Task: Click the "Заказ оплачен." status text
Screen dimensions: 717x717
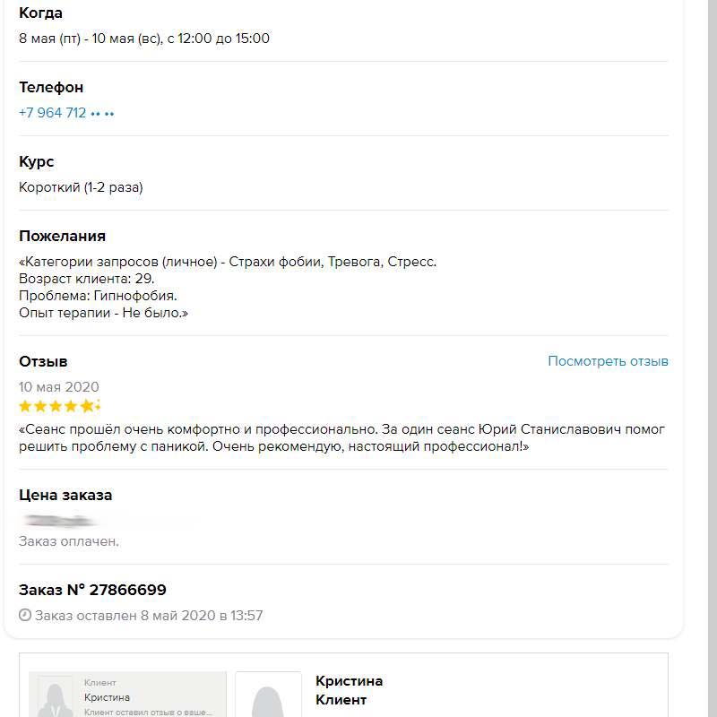Action: tap(69, 541)
